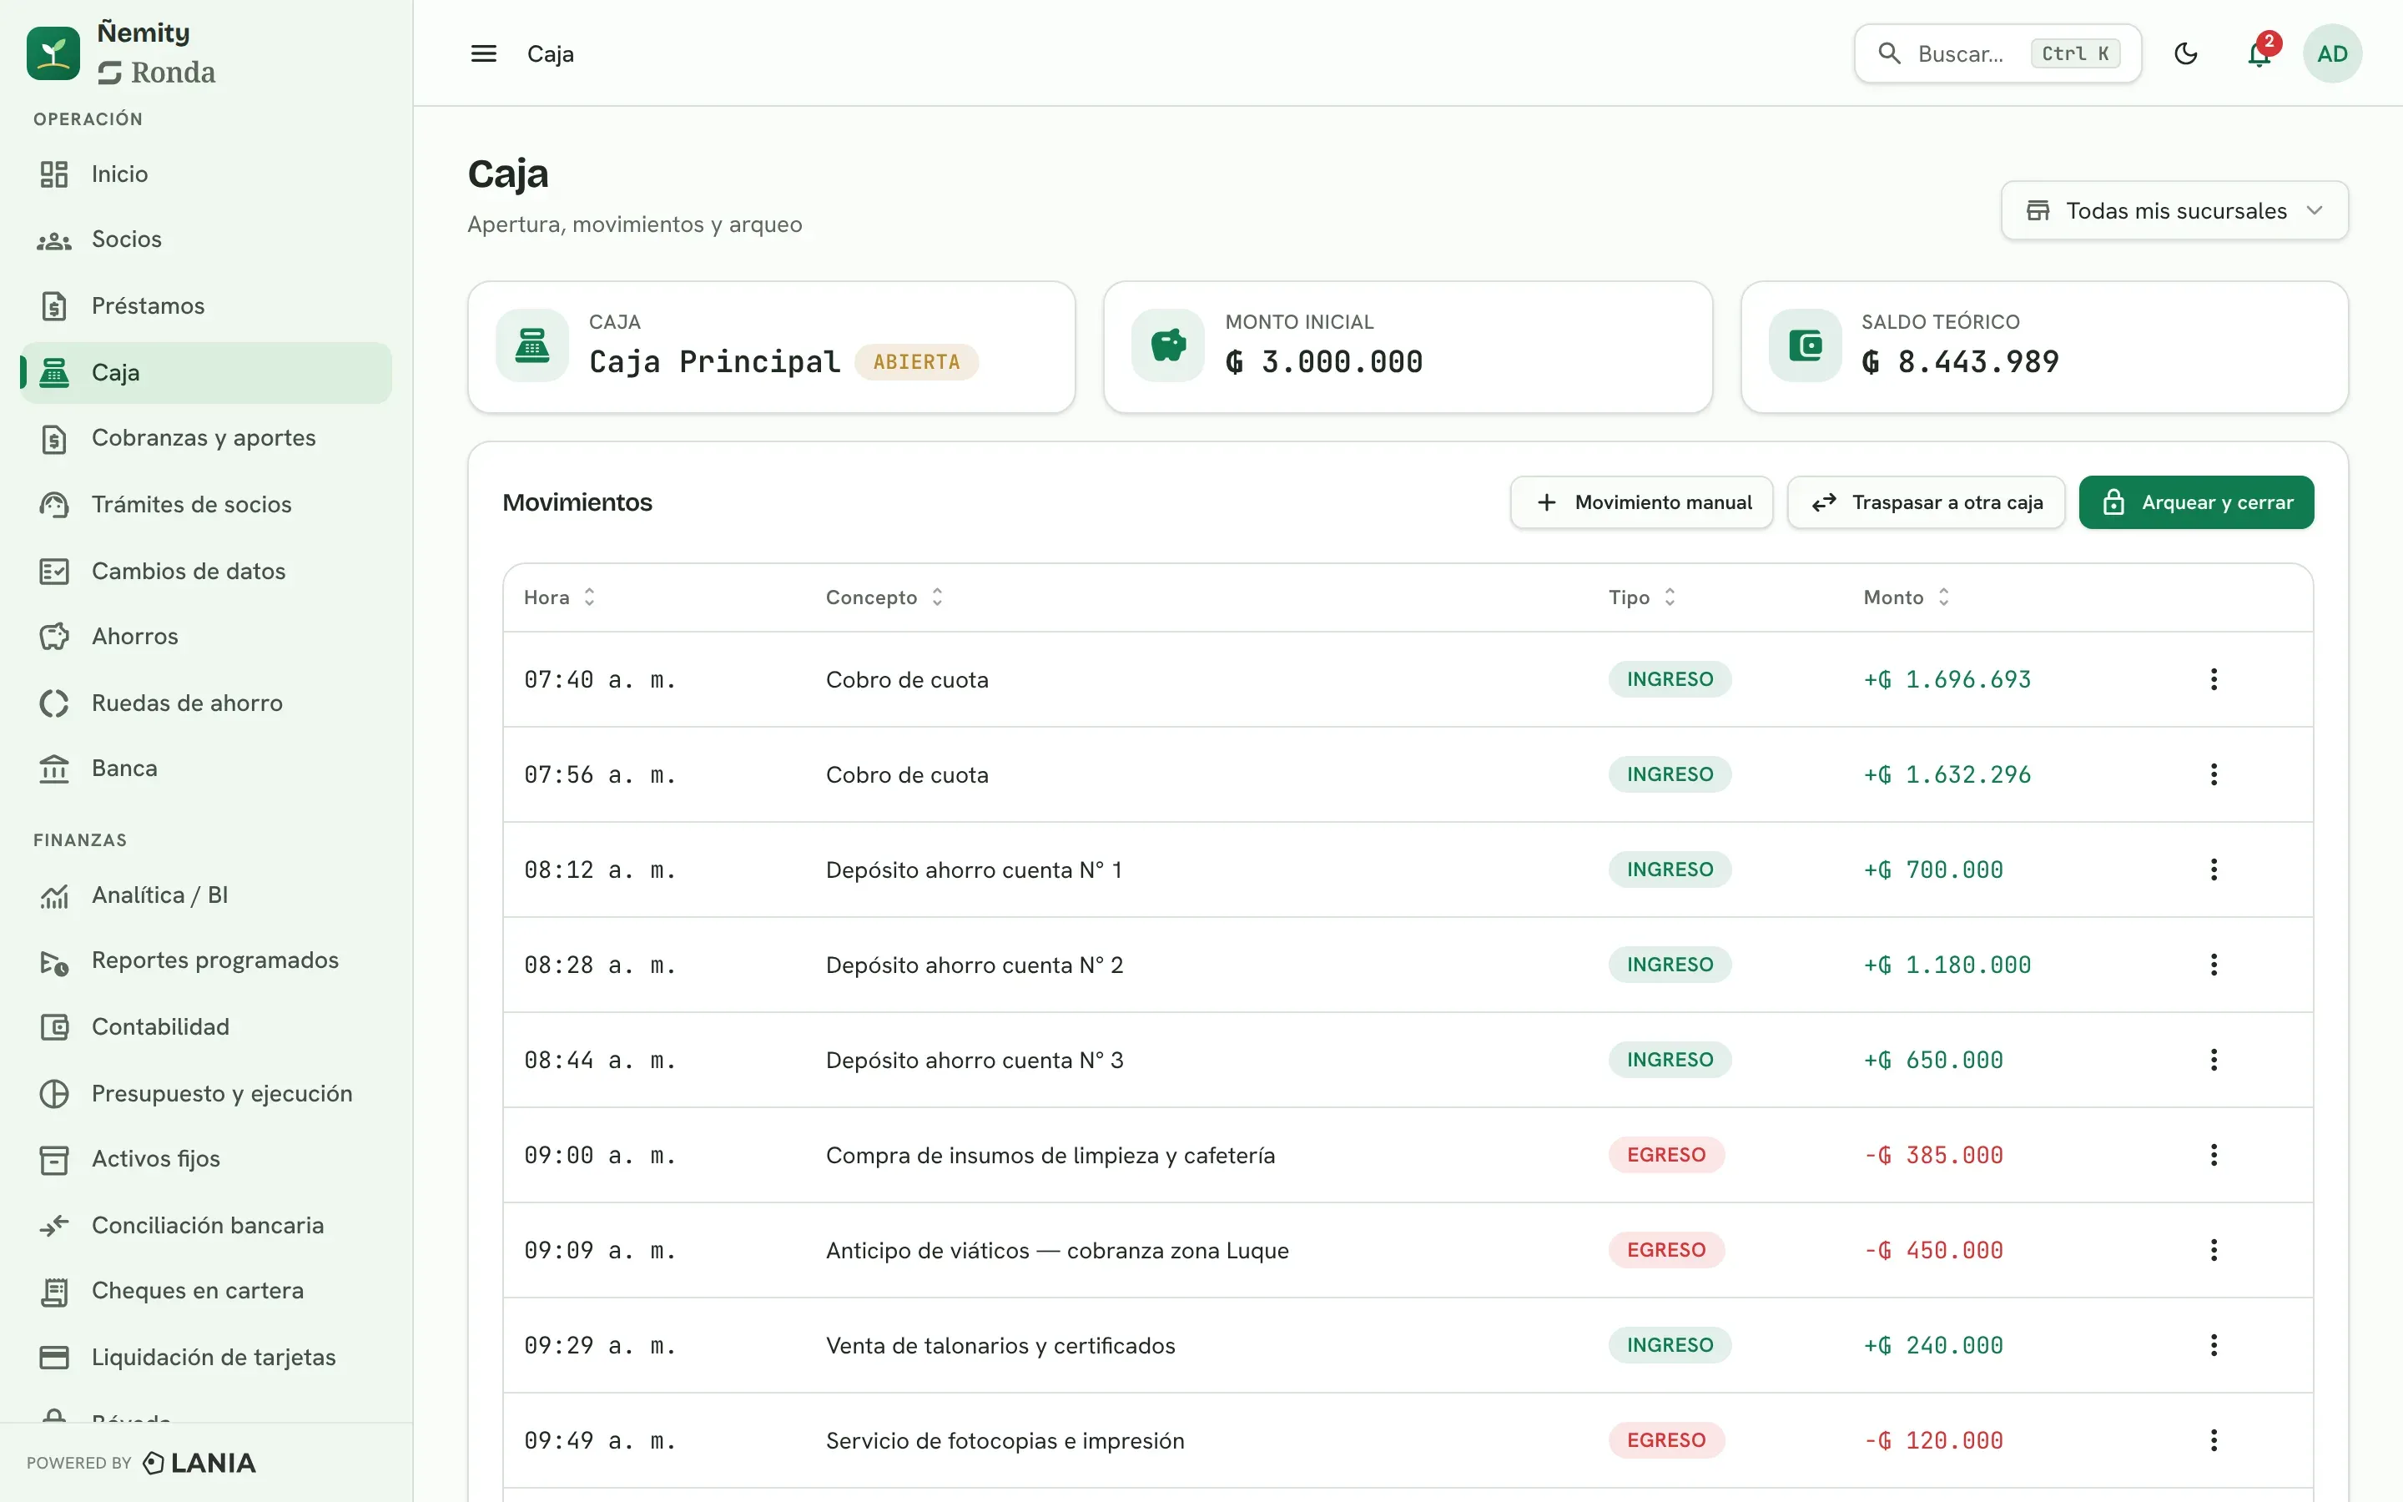The height and width of the screenshot is (1502, 2403).
Task: Sort the table by Monto column
Action: click(x=1907, y=597)
